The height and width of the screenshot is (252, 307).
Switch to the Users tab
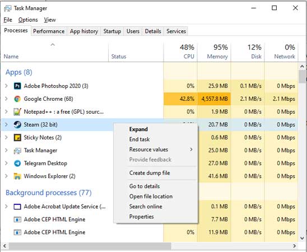click(x=133, y=31)
